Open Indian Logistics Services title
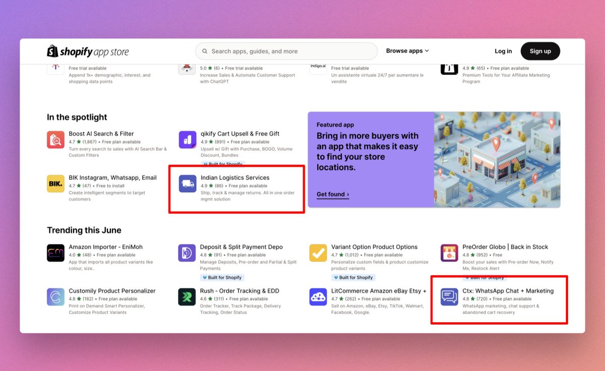605x371 pixels. (235, 177)
